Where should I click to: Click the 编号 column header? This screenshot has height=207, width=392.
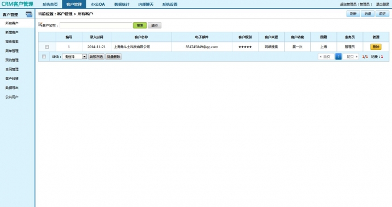click(x=69, y=37)
